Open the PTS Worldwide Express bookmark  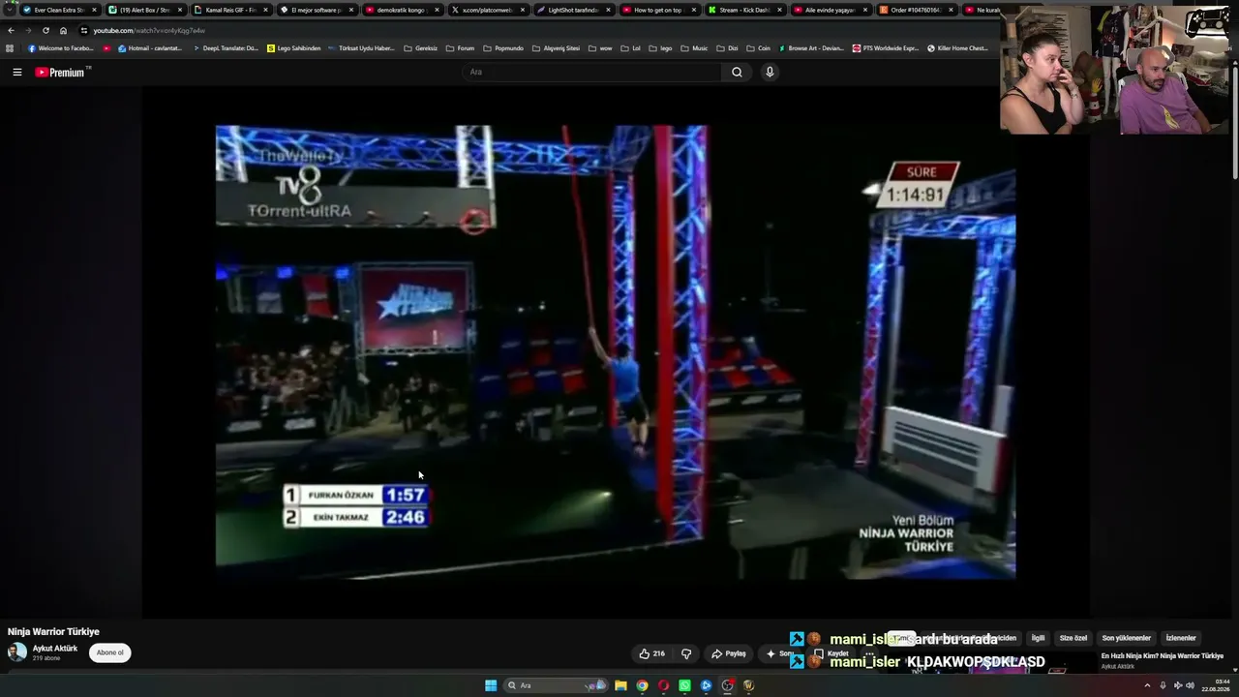[885, 48]
